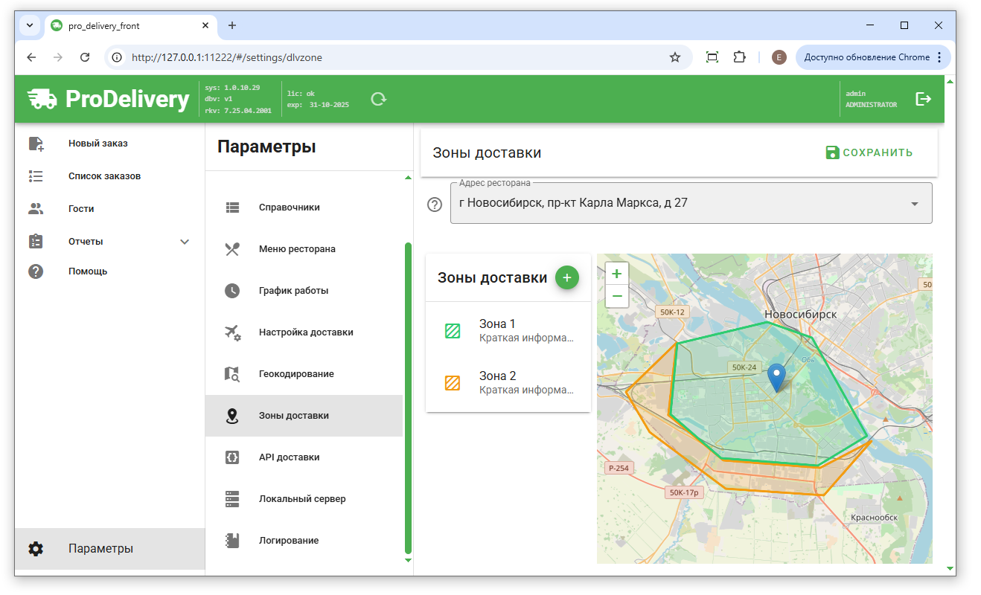The width and height of the screenshot is (981, 595).
Task: Click the refresh icon in green header
Action: [x=378, y=99]
